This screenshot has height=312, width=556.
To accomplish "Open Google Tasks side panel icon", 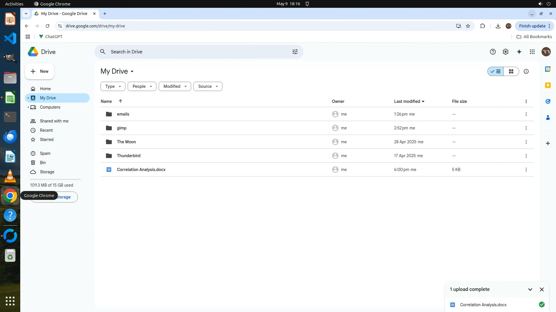I will pos(548,101).
